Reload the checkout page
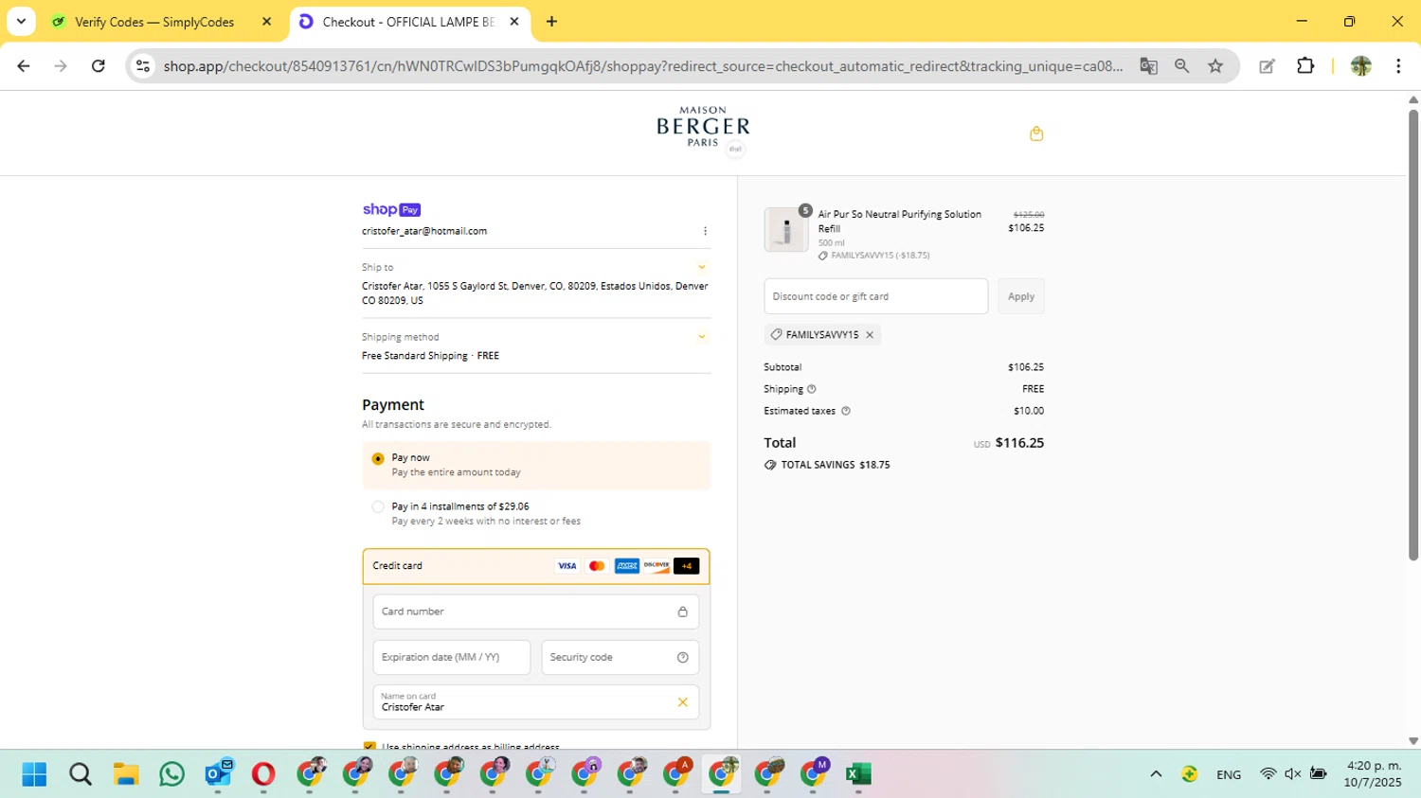This screenshot has height=798, width=1421. (x=98, y=66)
